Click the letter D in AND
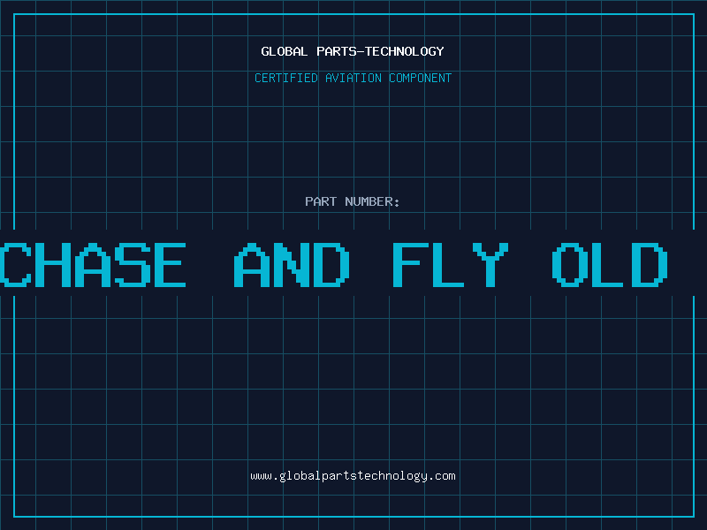The image size is (707, 530). (x=332, y=264)
